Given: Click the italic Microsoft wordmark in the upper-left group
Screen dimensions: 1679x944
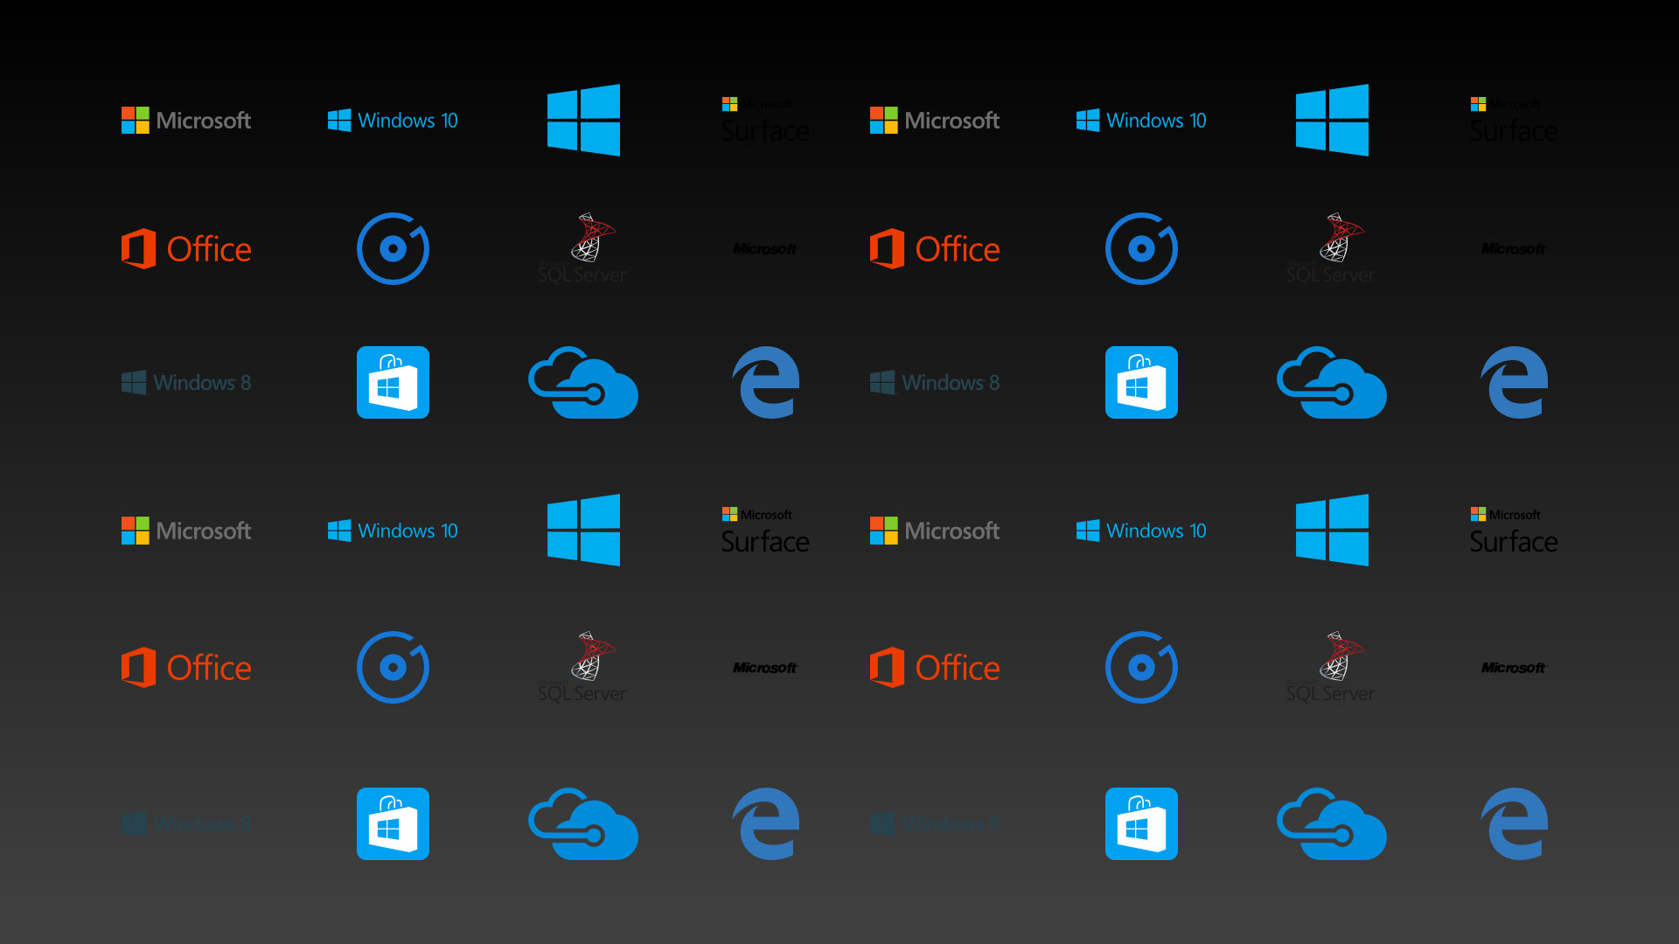Looking at the screenshot, I should (x=765, y=249).
